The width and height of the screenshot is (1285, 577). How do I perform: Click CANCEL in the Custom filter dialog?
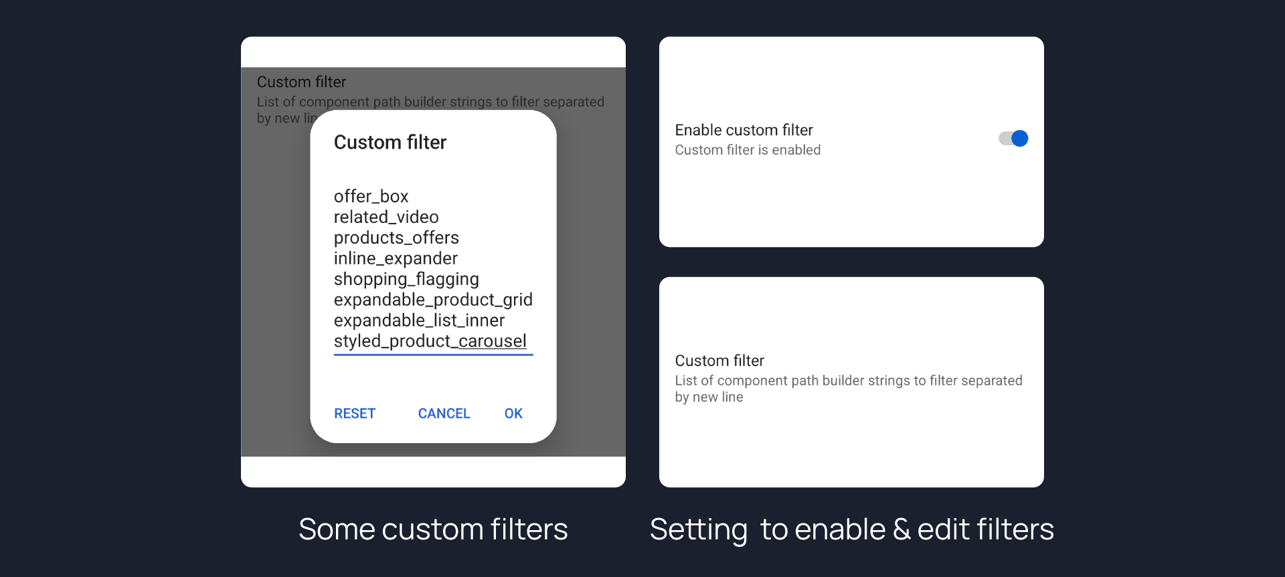coord(444,414)
